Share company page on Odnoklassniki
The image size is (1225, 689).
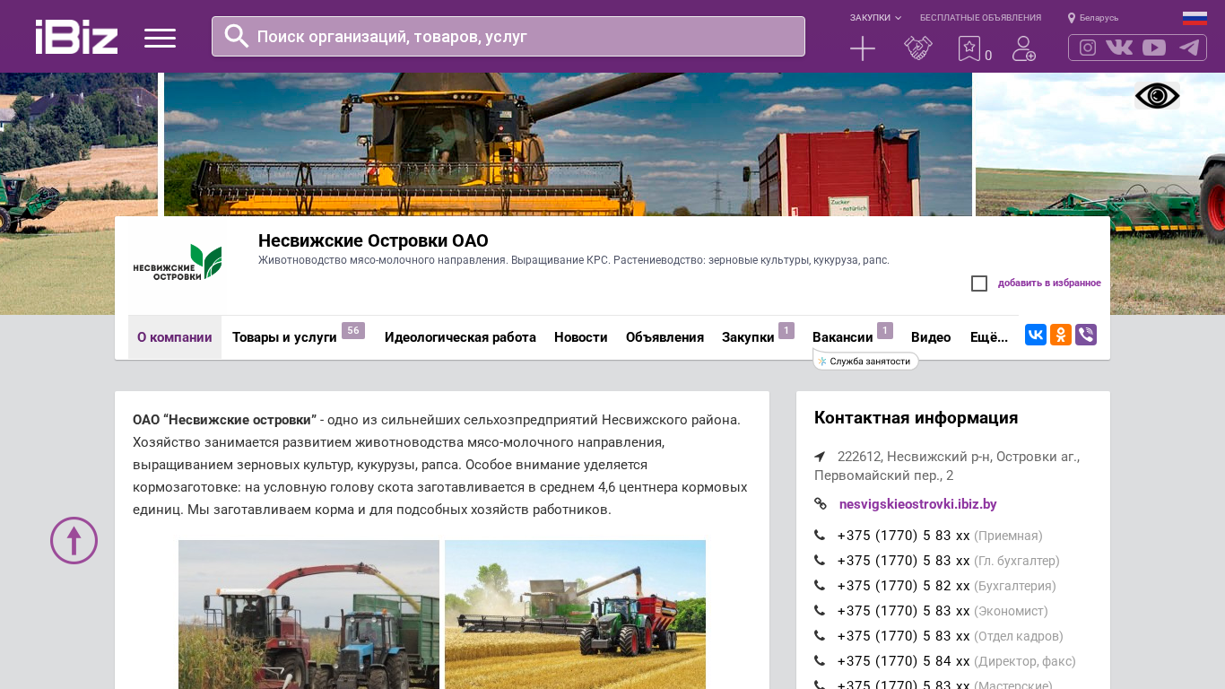click(1061, 335)
